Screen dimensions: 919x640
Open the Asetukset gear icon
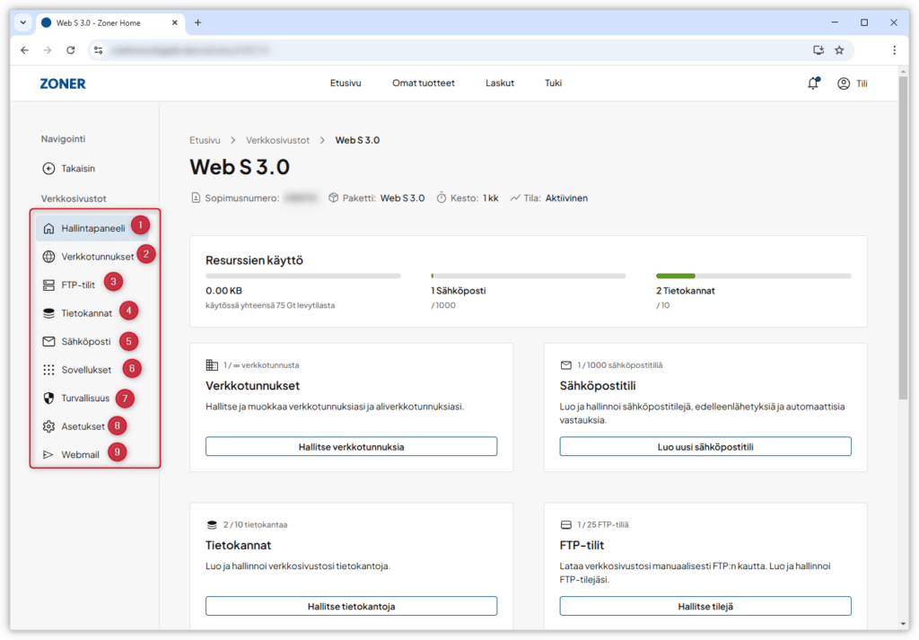pos(49,426)
